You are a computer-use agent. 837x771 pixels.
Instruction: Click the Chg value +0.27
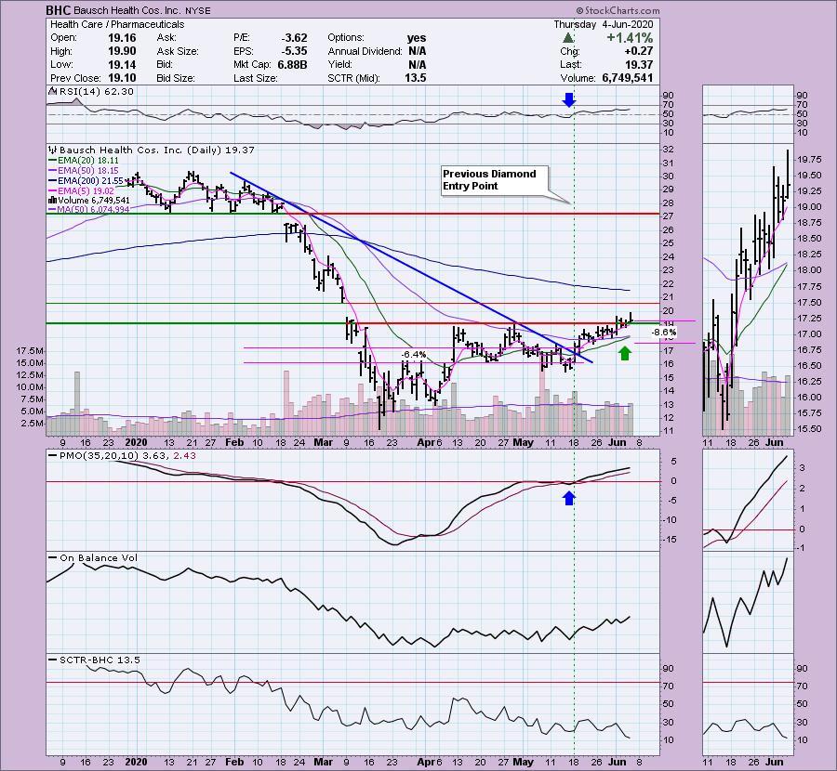pos(638,51)
